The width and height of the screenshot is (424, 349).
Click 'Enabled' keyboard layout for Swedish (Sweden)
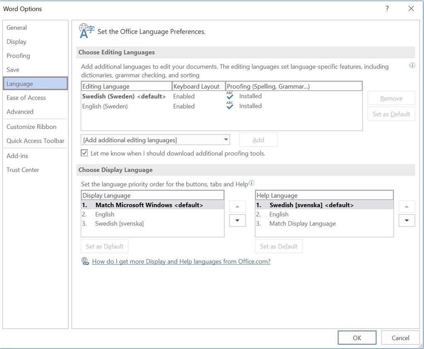(184, 96)
